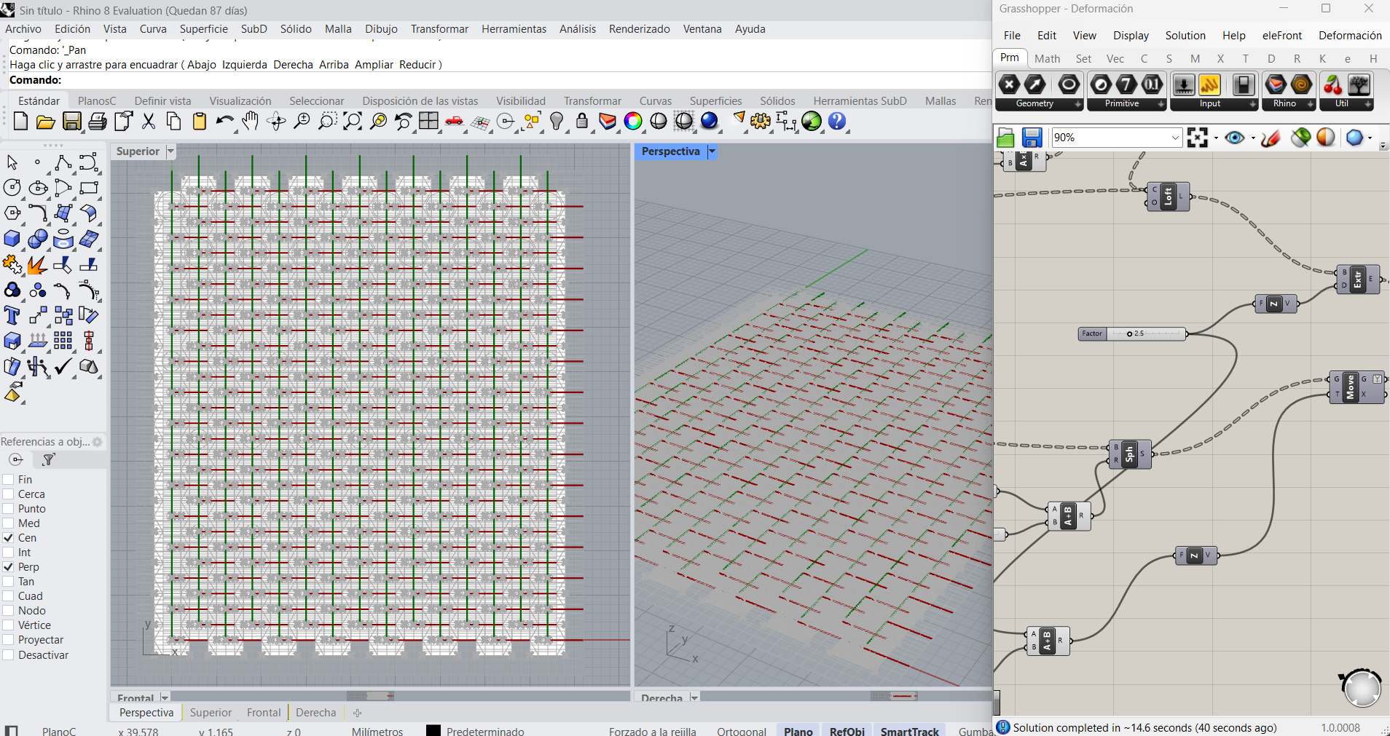Toggle the SmartTrack status bar button

pos(909,731)
